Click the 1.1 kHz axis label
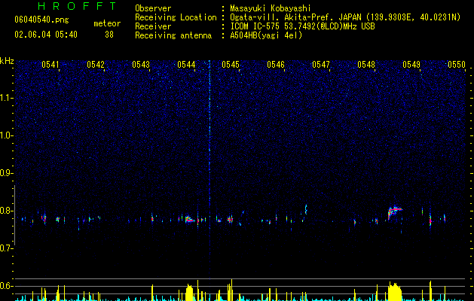Screen dimensions: 474x301 [x=7, y=98]
